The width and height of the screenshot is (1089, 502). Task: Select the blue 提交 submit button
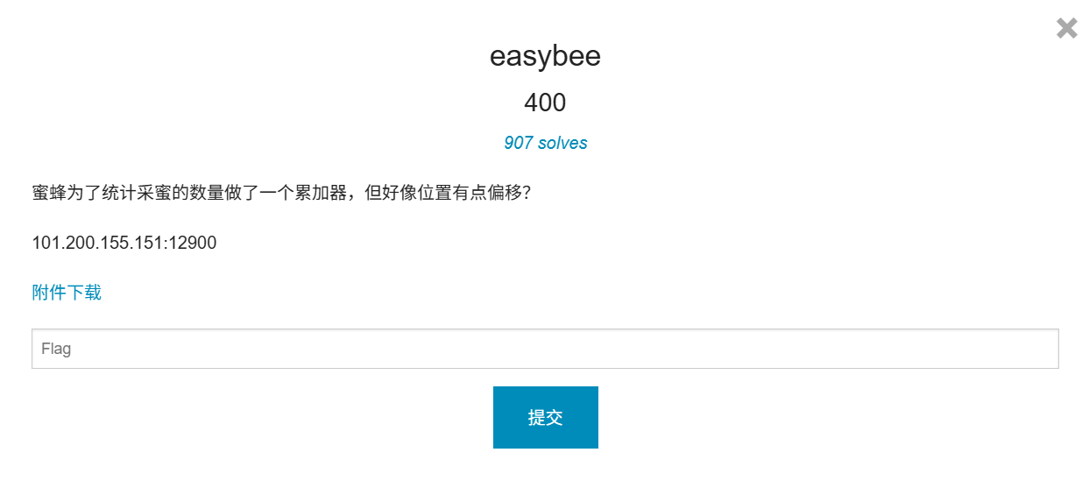click(x=545, y=418)
